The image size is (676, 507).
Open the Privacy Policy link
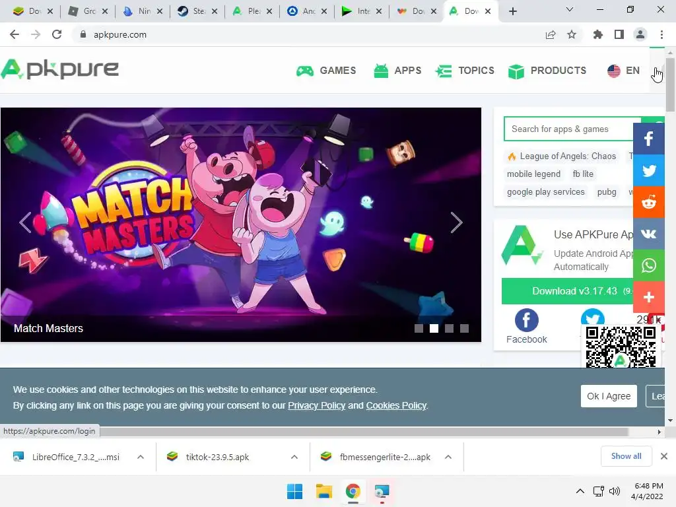(x=316, y=406)
